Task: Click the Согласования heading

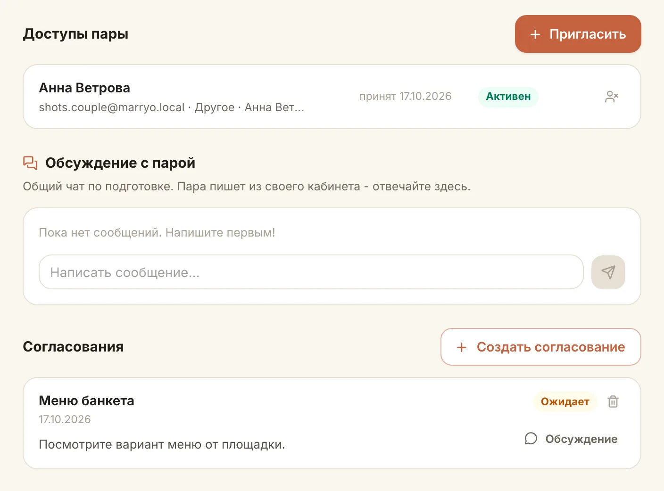Action: point(74,347)
